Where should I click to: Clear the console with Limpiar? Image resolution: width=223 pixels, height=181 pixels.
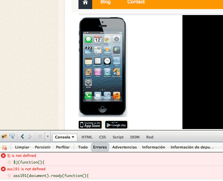coord(22,147)
